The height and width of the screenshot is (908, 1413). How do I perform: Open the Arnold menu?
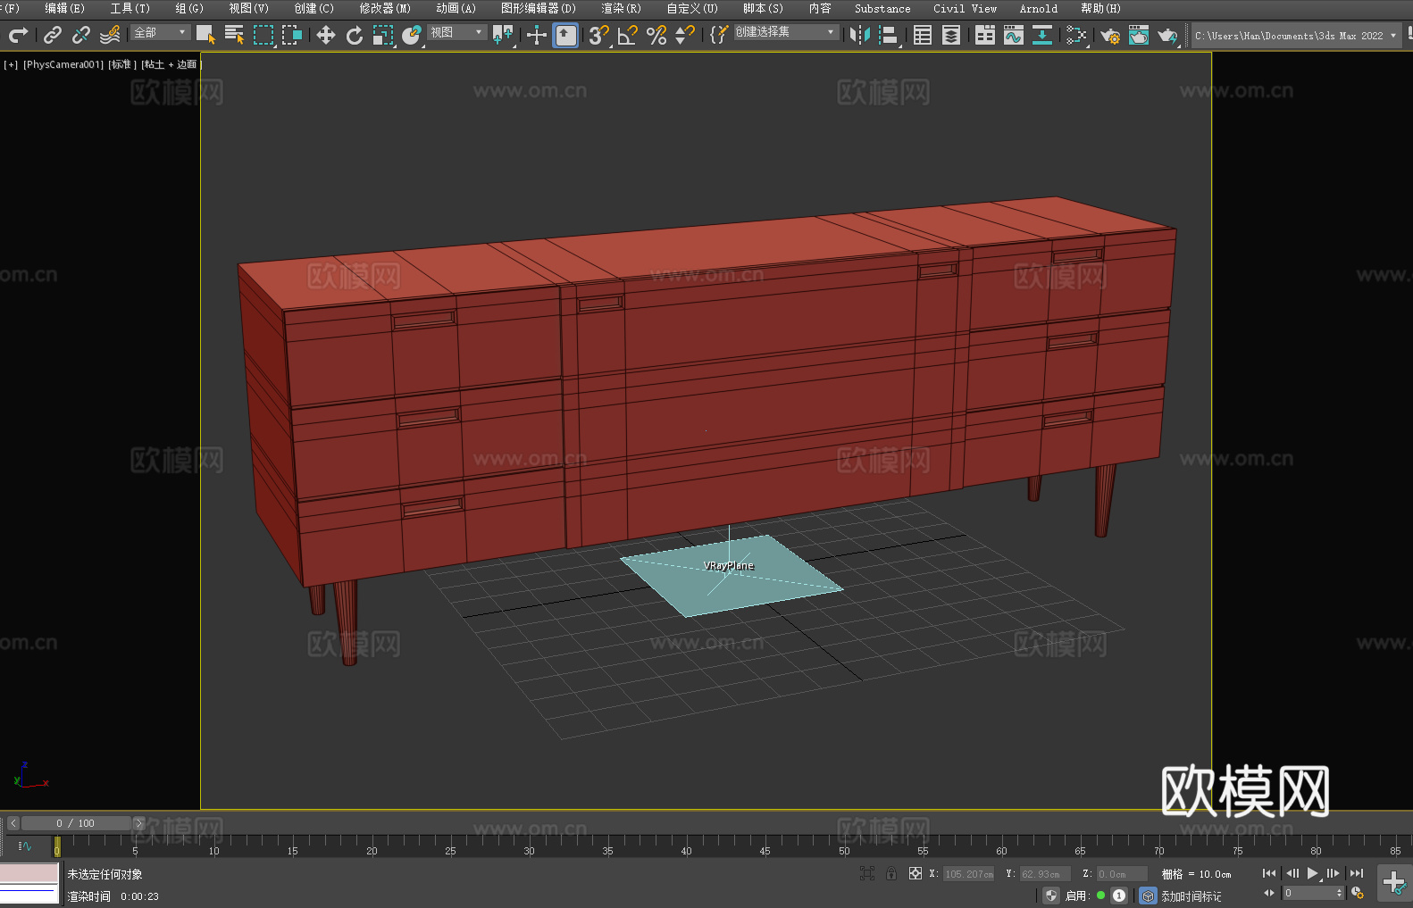(1039, 8)
